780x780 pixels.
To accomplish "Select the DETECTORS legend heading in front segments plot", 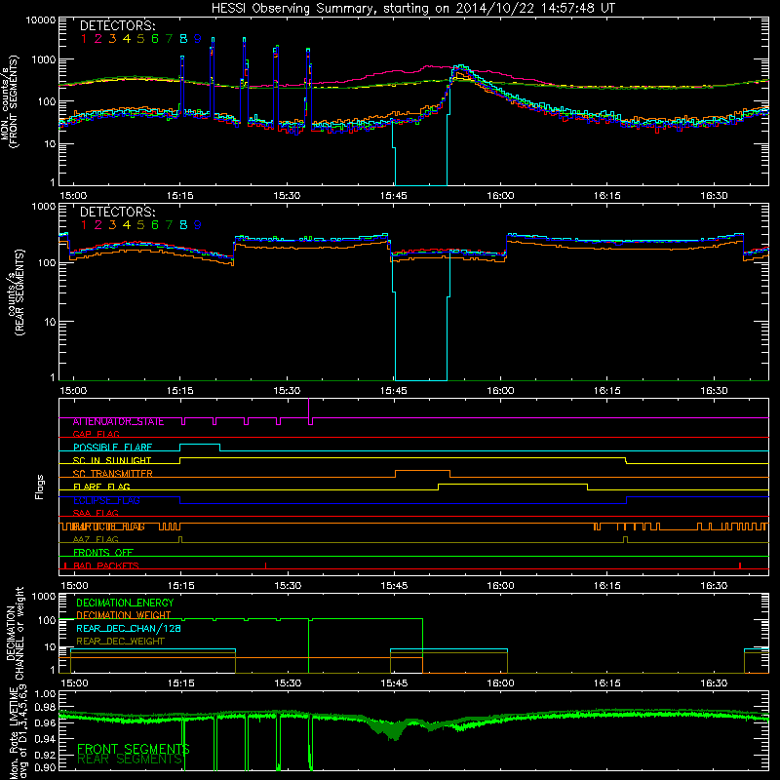I will (x=117, y=26).
